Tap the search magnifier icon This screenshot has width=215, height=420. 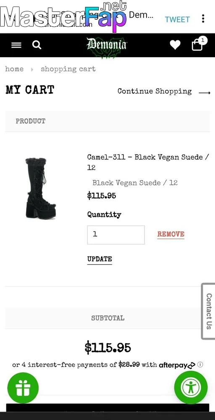click(x=37, y=45)
